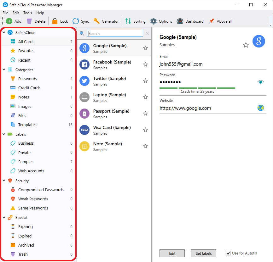
Task: Collapse the Labels section
Action: [4, 134]
